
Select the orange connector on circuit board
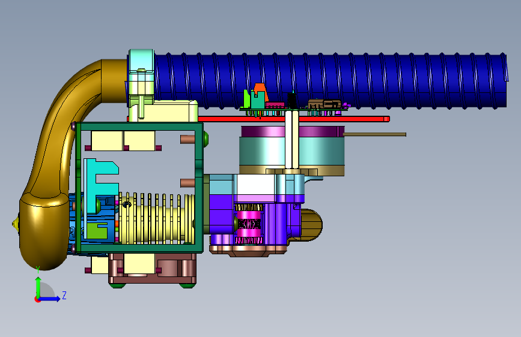[261, 90]
